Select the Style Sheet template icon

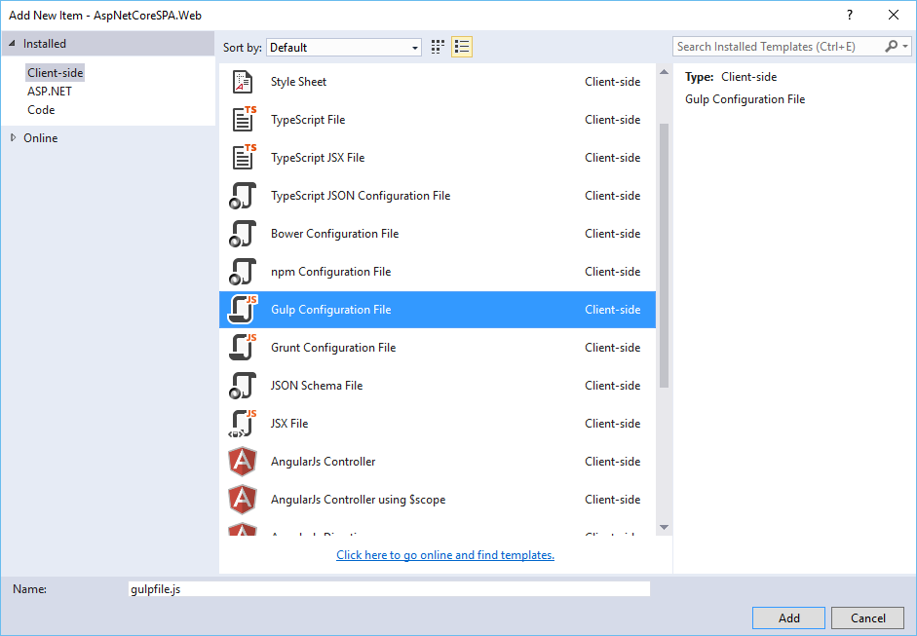[x=243, y=82]
